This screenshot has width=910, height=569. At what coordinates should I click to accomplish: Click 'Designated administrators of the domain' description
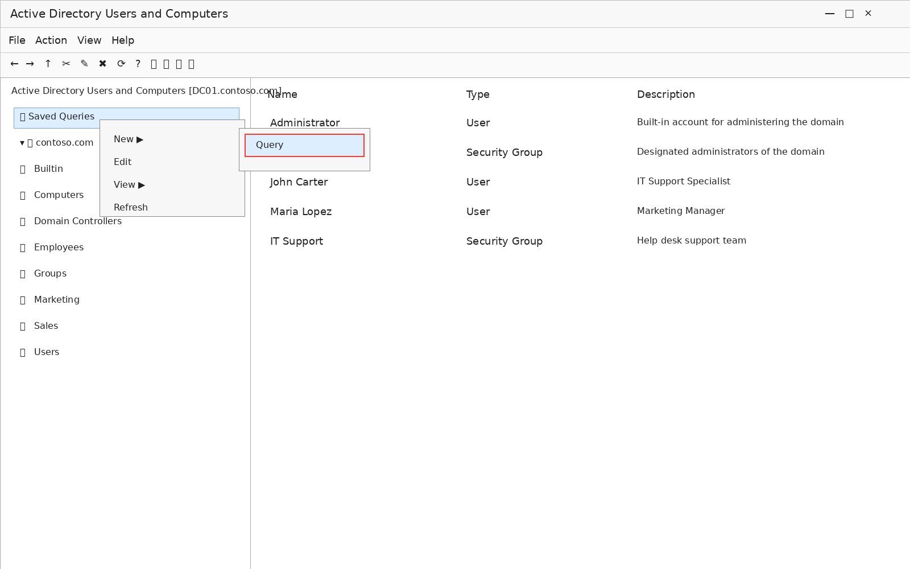point(731,152)
